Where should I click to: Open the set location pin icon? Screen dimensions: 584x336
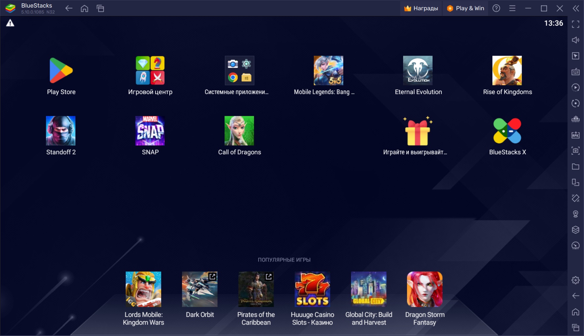click(575, 214)
